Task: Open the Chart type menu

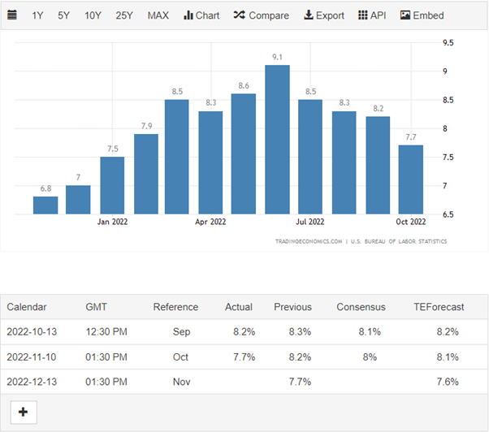Action: point(201,15)
